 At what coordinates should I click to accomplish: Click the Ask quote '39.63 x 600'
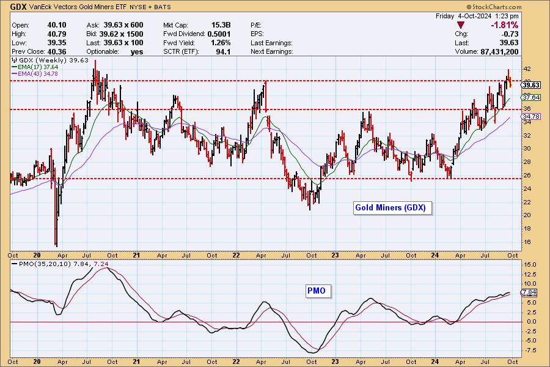coord(123,25)
